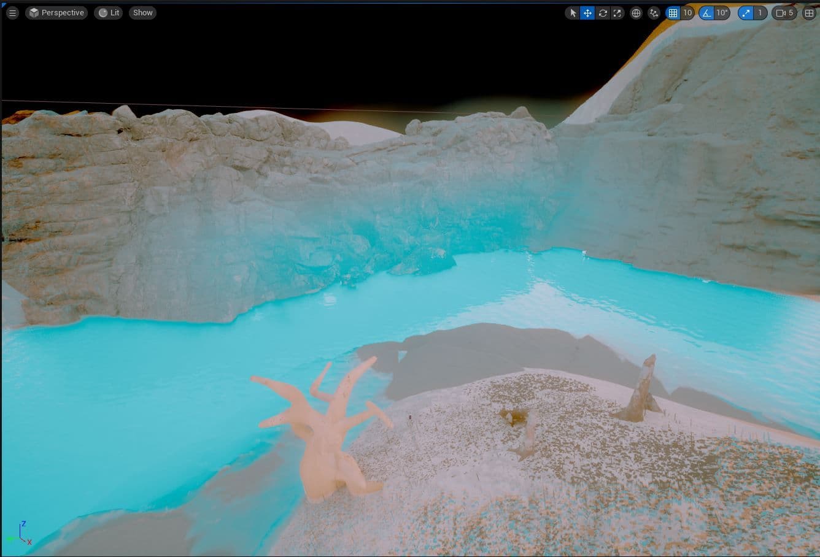Click the XYZ axis orientation gizmo
This screenshot has width=820, height=557.
[19, 534]
